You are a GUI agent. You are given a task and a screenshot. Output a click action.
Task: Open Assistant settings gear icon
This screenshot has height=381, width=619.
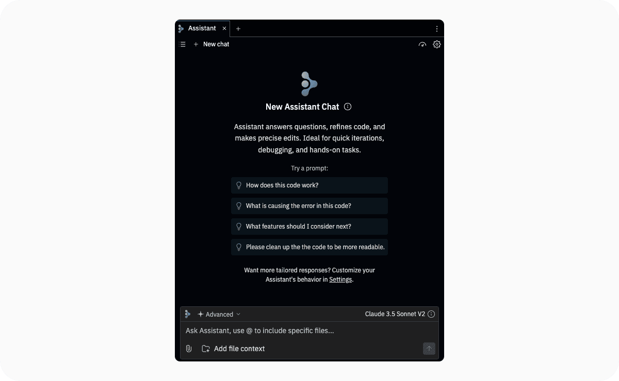pyautogui.click(x=437, y=44)
